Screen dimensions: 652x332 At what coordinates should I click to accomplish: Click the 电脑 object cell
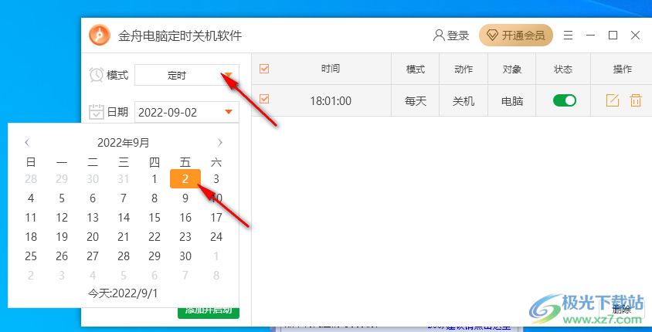pyautogui.click(x=512, y=100)
